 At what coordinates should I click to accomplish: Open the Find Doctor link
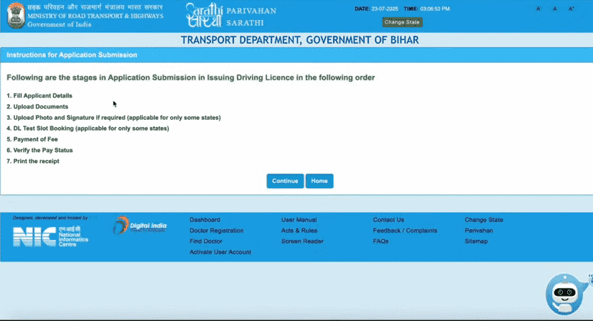(x=205, y=241)
